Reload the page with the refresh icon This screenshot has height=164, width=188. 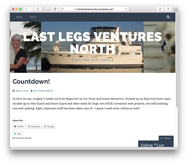pyautogui.click(x=126, y=9)
